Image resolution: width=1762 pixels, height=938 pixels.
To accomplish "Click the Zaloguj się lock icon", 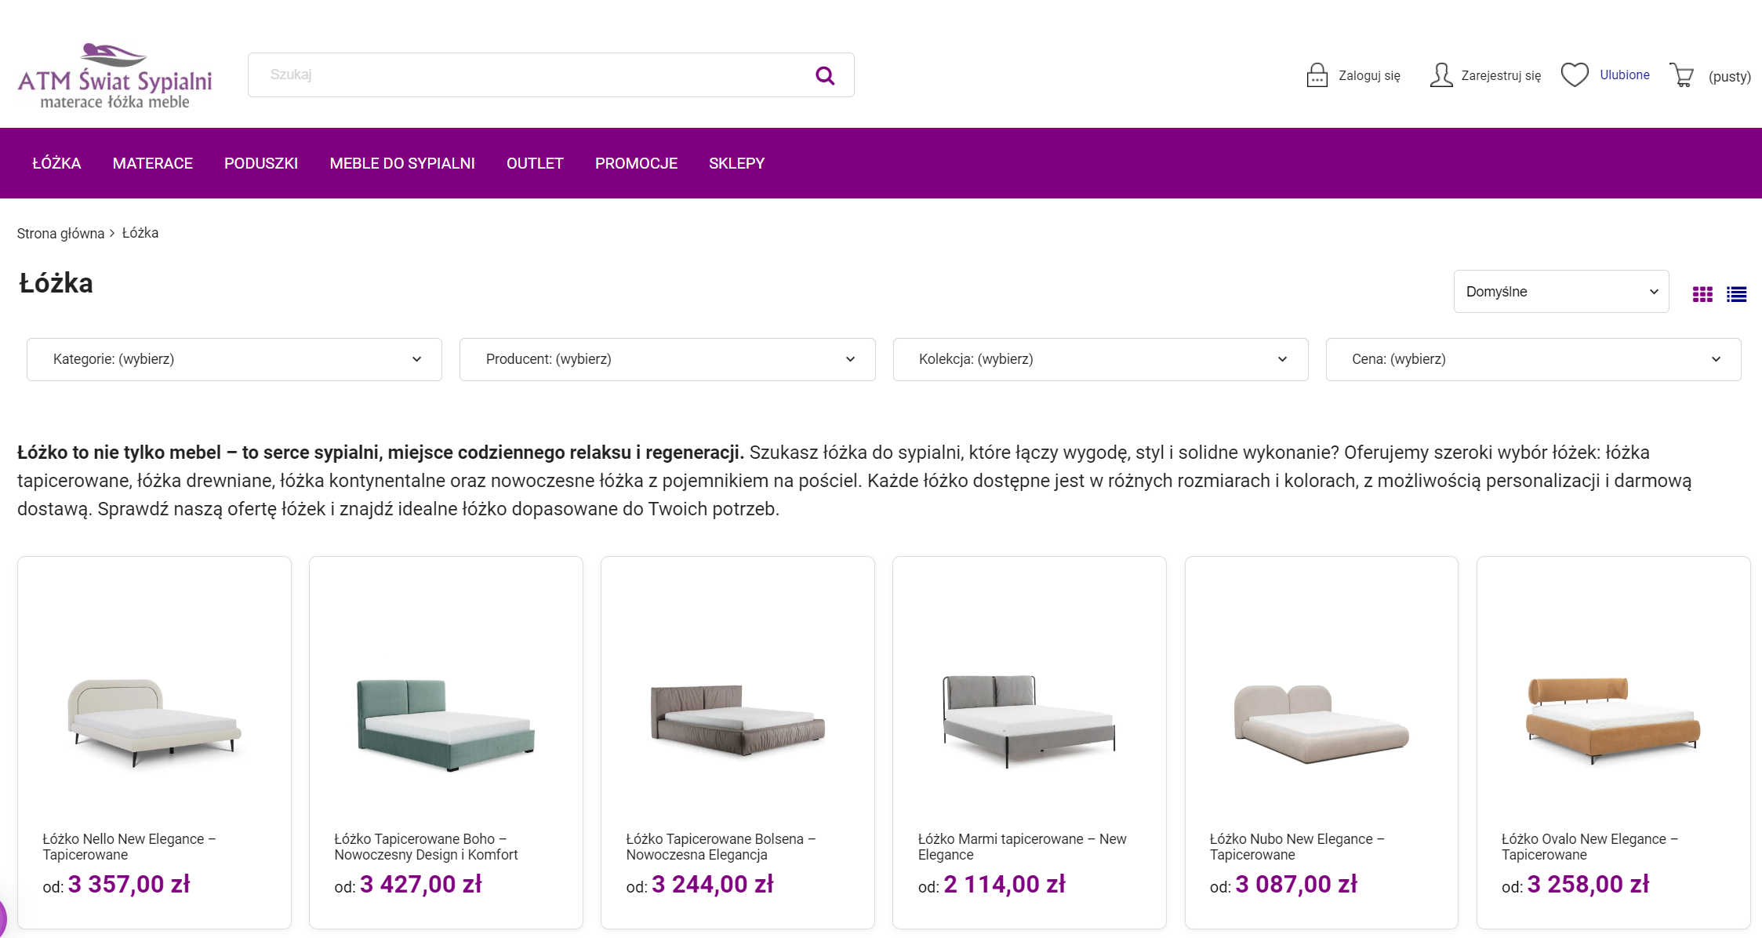I will coord(1317,75).
